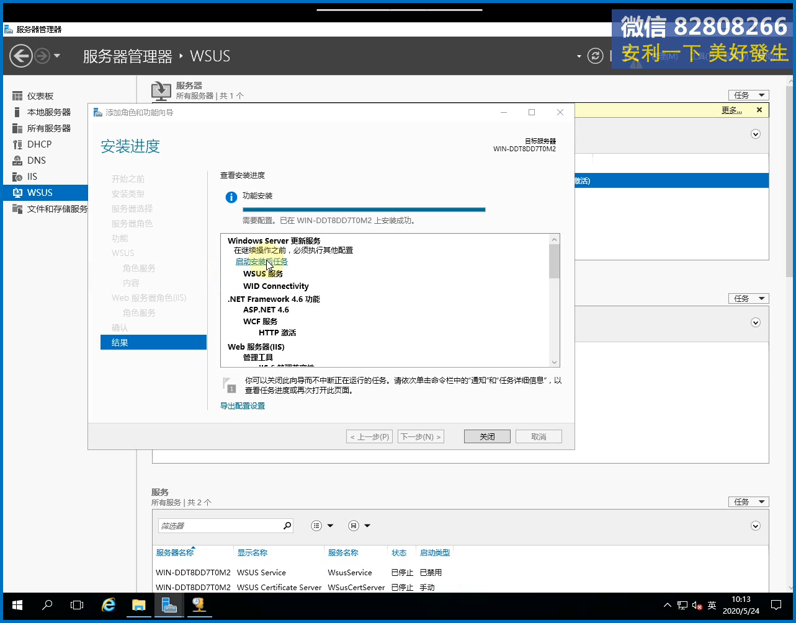Open Task View on taskbar
The image size is (796, 623).
pyautogui.click(x=77, y=605)
